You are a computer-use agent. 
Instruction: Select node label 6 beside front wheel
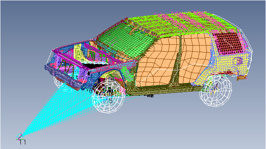coord(91,91)
